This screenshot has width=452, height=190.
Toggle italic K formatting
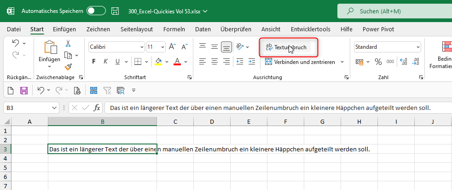coord(105,61)
